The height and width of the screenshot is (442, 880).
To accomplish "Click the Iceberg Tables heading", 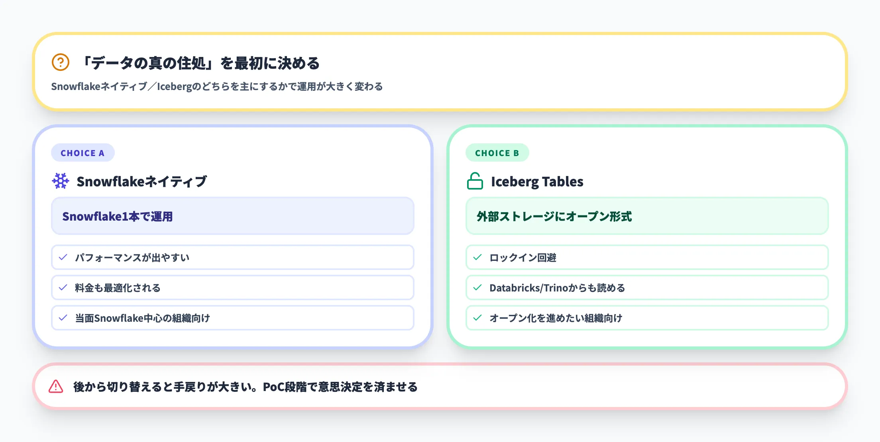I will 537,182.
